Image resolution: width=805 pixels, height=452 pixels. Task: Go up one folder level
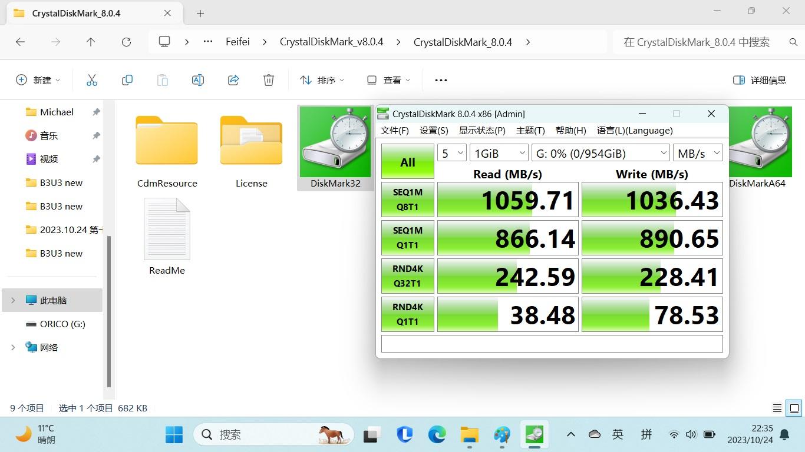tap(91, 42)
